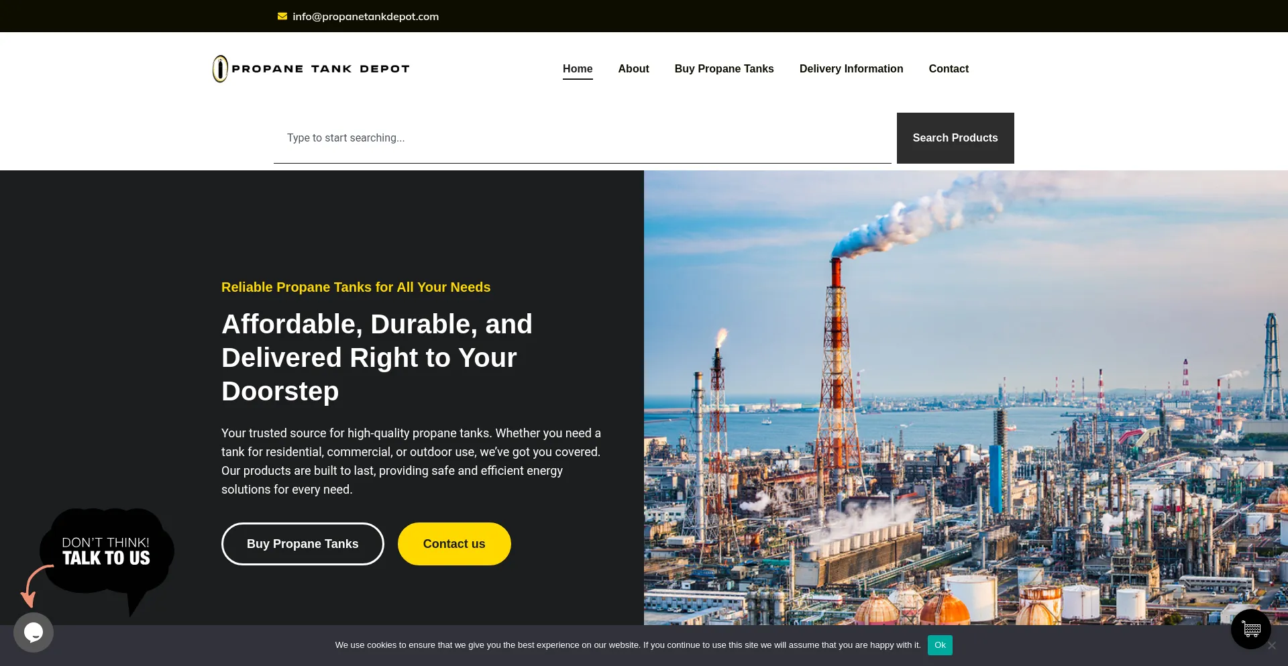Focus the Type to start searching field
The height and width of the screenshot is (666, 1288).
tap(582, 138)
